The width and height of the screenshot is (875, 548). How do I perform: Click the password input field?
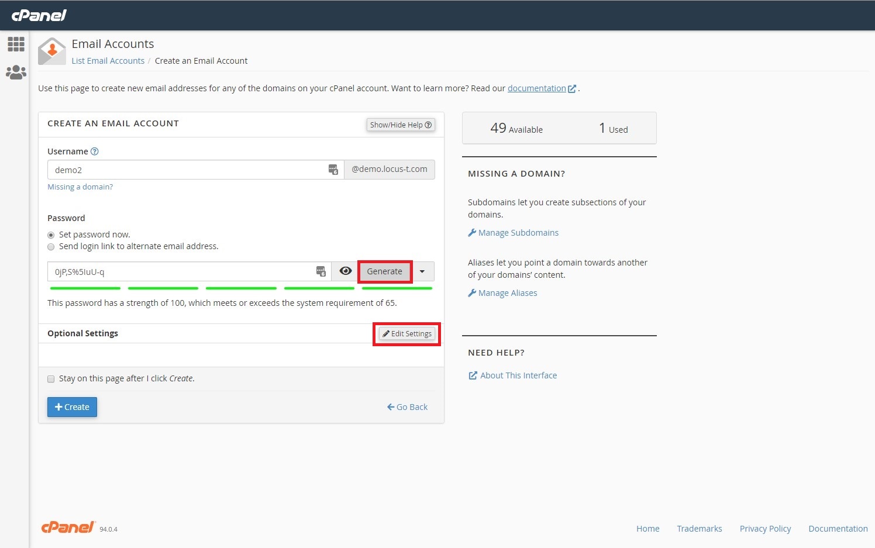(x=190, y=271)
